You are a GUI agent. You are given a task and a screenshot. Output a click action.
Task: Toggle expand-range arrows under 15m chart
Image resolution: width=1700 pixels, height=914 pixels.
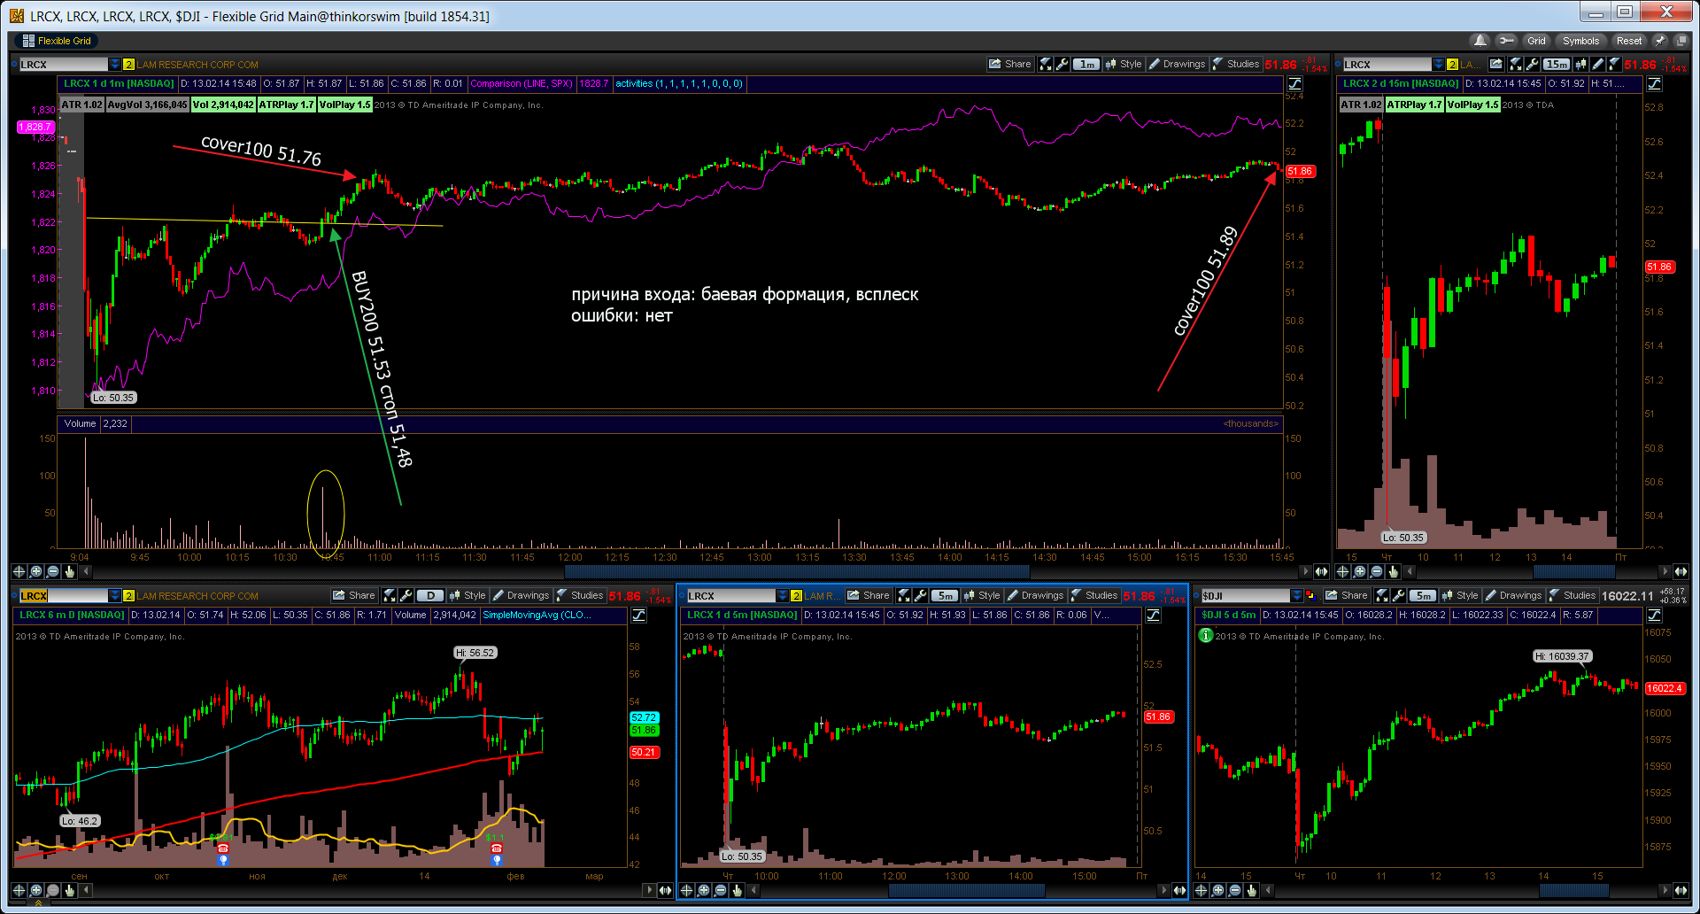coord(1681,571)
